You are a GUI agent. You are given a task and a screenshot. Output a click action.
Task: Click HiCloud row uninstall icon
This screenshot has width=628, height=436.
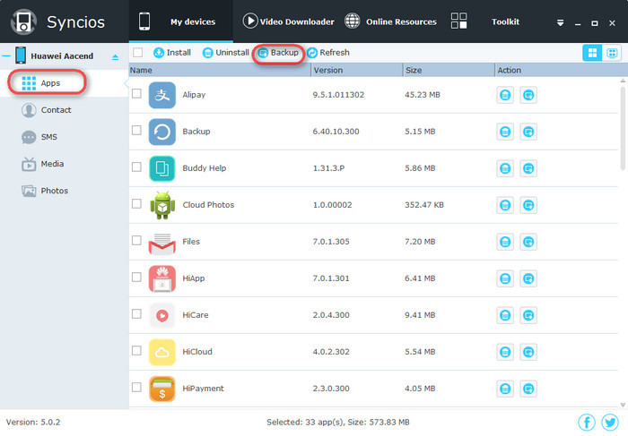tap(505, 352)
